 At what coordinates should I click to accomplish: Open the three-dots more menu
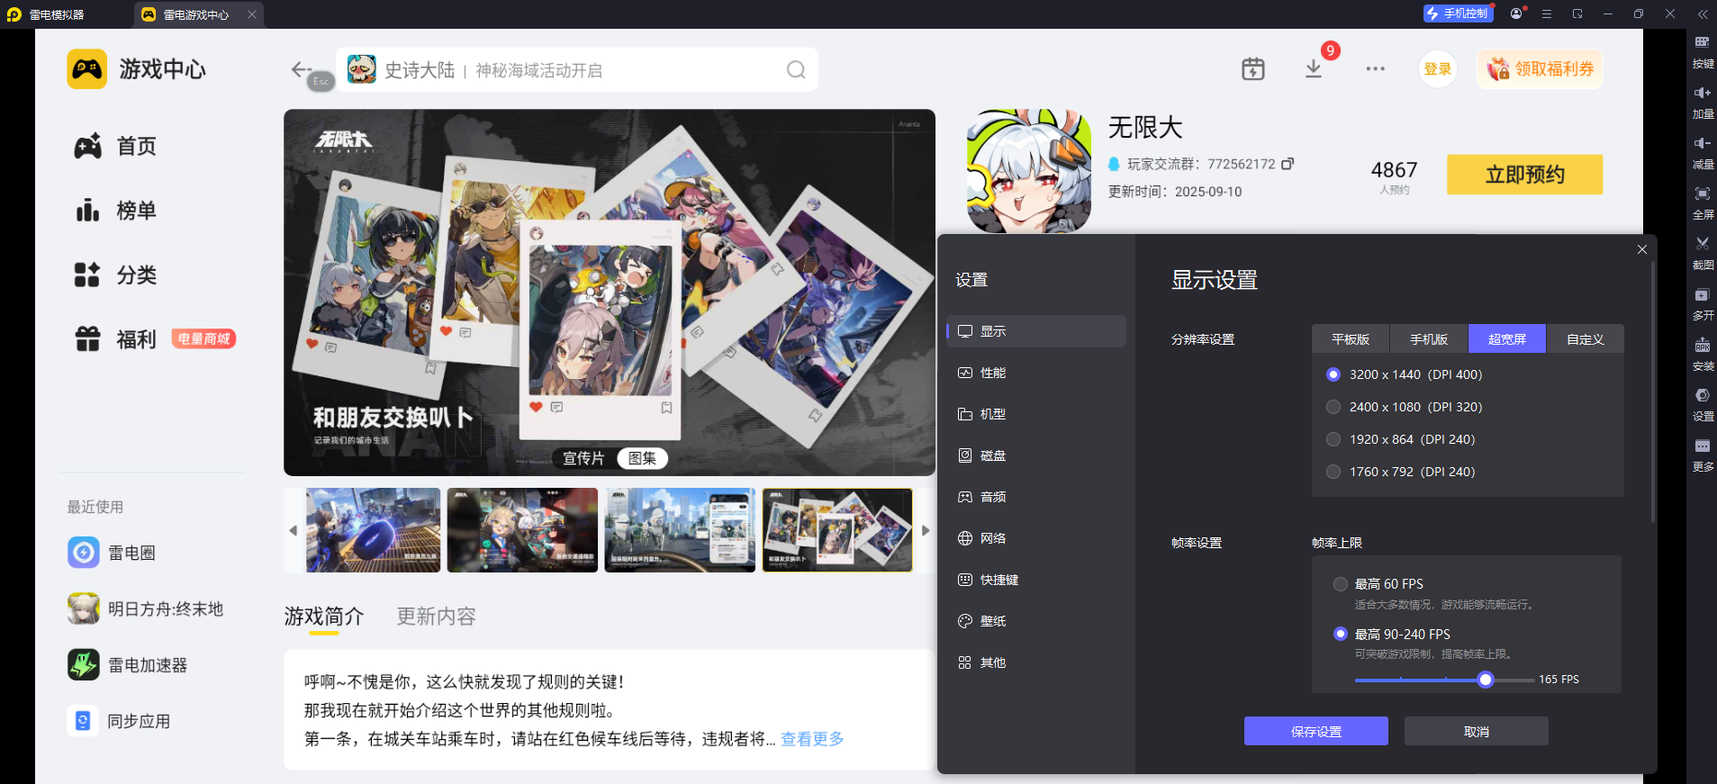tap(1375, 69)
